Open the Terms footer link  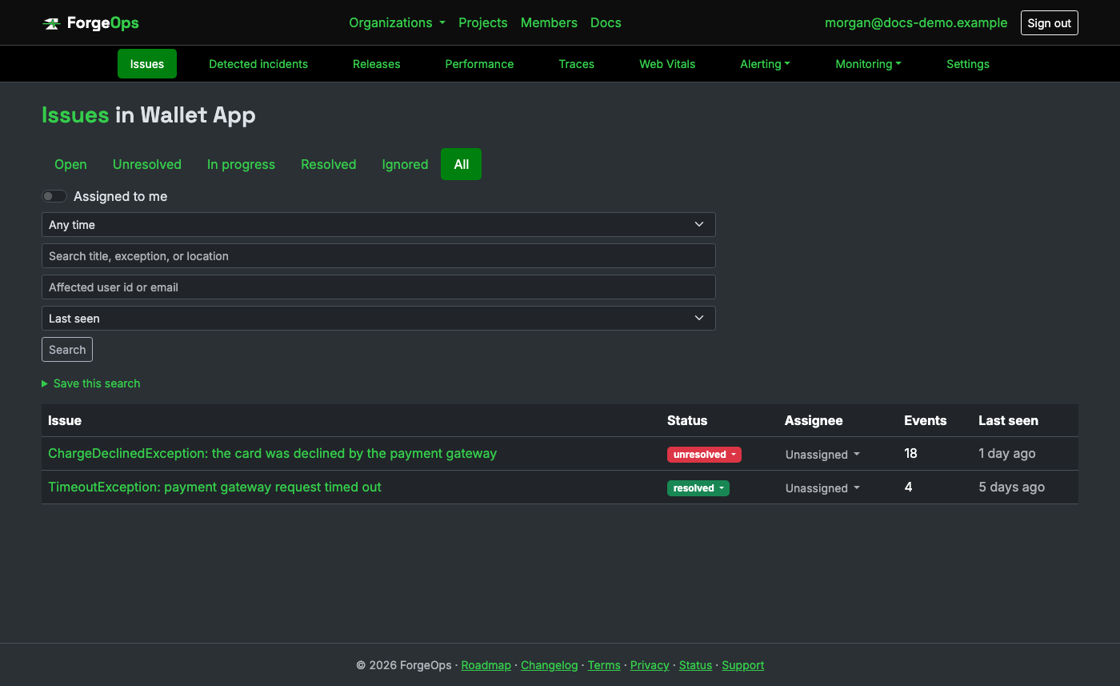click(x=604, y=665)
